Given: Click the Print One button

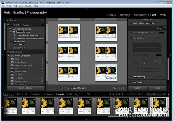Looking at the screenshot, I should 138,88.
